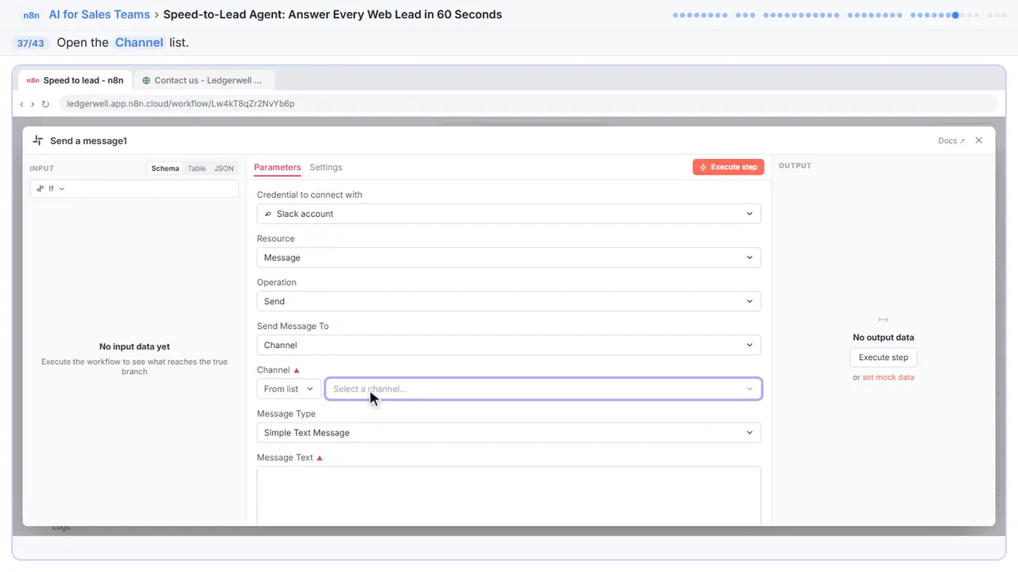Viewport: 1018px width, 572px height.
Task: Click the set mock data link
Action: [x=888, y=377]
